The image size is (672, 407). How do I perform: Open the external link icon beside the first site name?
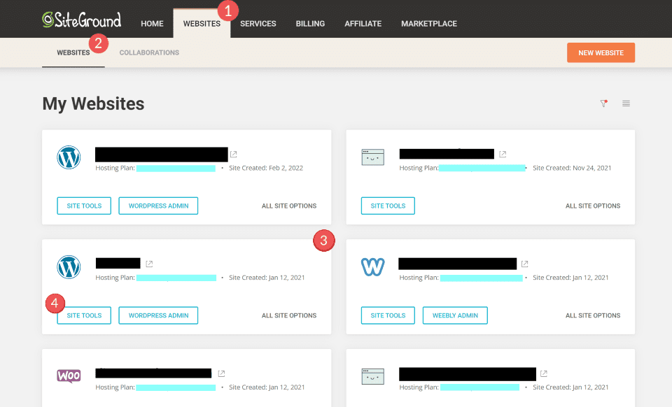coord(233,154)
